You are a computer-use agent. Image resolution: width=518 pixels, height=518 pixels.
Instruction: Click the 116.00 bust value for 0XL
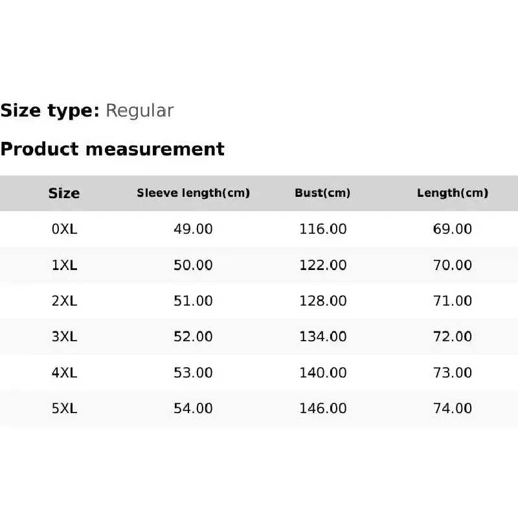(322, 229)
